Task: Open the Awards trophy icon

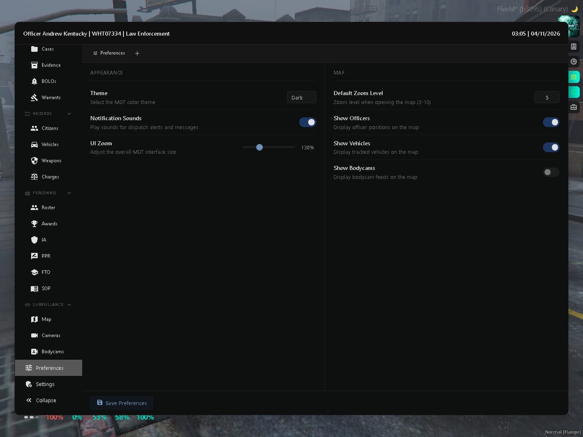Action: 34,224
